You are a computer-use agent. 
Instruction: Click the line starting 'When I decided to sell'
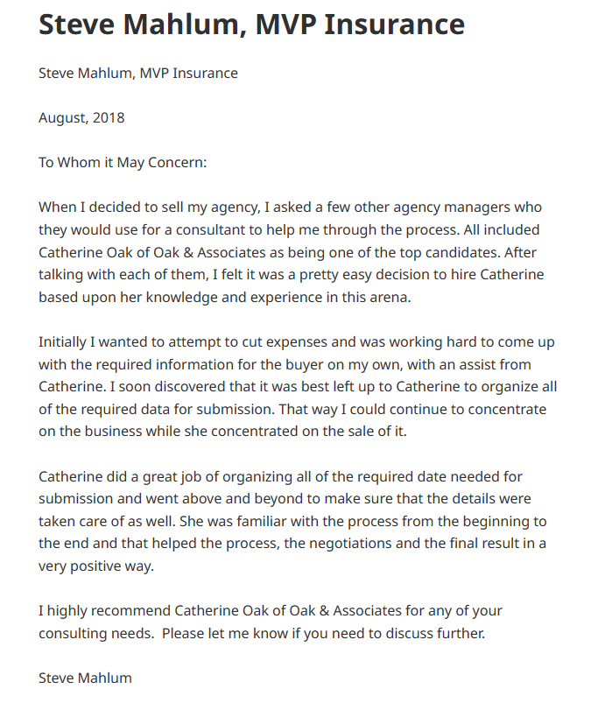290,207
